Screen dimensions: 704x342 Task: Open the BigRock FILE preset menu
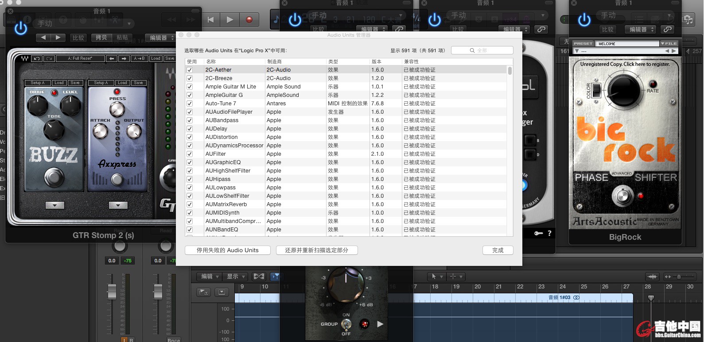pos(669,43)
